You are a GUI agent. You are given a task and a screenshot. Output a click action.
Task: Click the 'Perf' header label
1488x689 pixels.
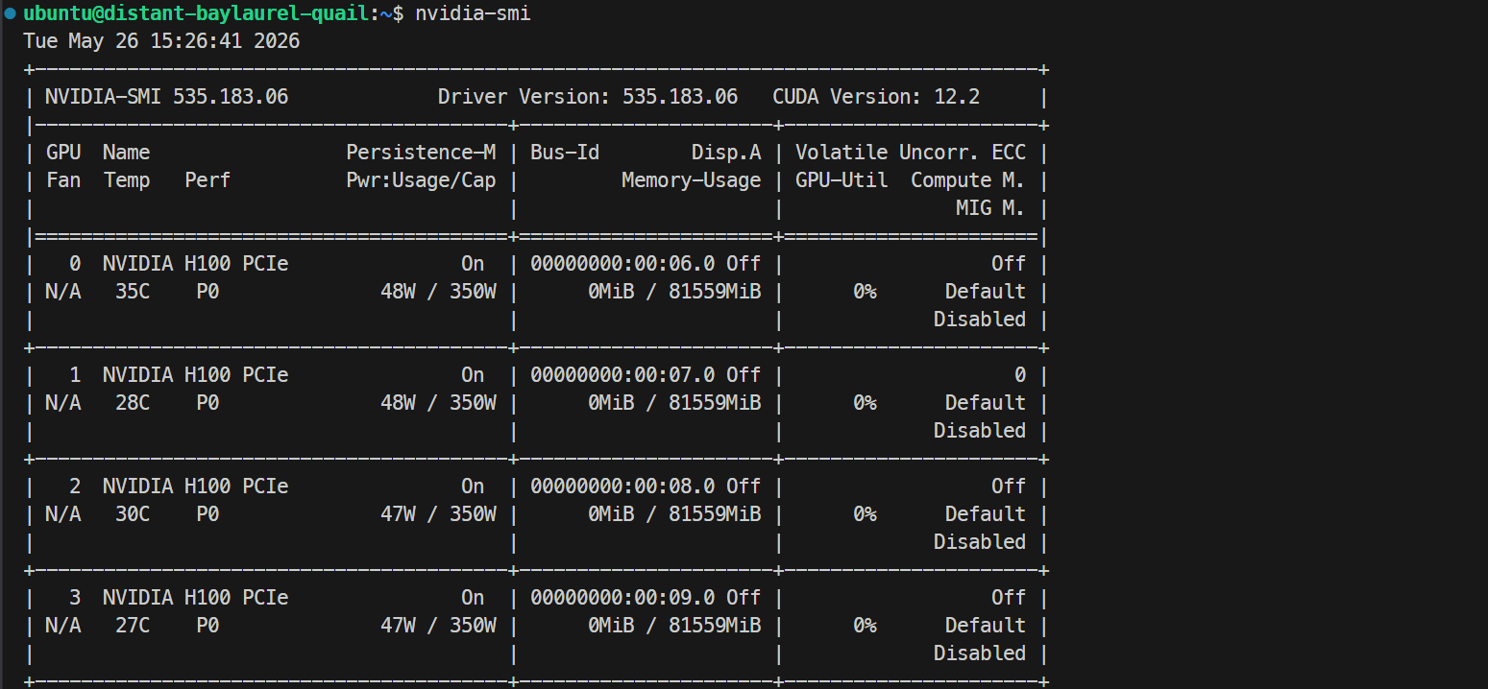tap(207, 180)
